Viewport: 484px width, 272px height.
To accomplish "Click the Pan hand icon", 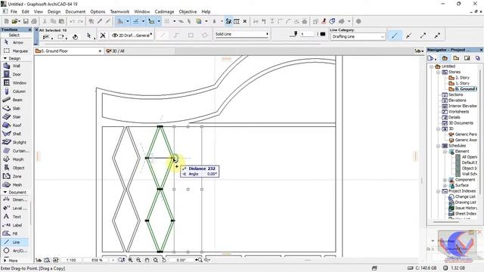I will tap(147, 260).
